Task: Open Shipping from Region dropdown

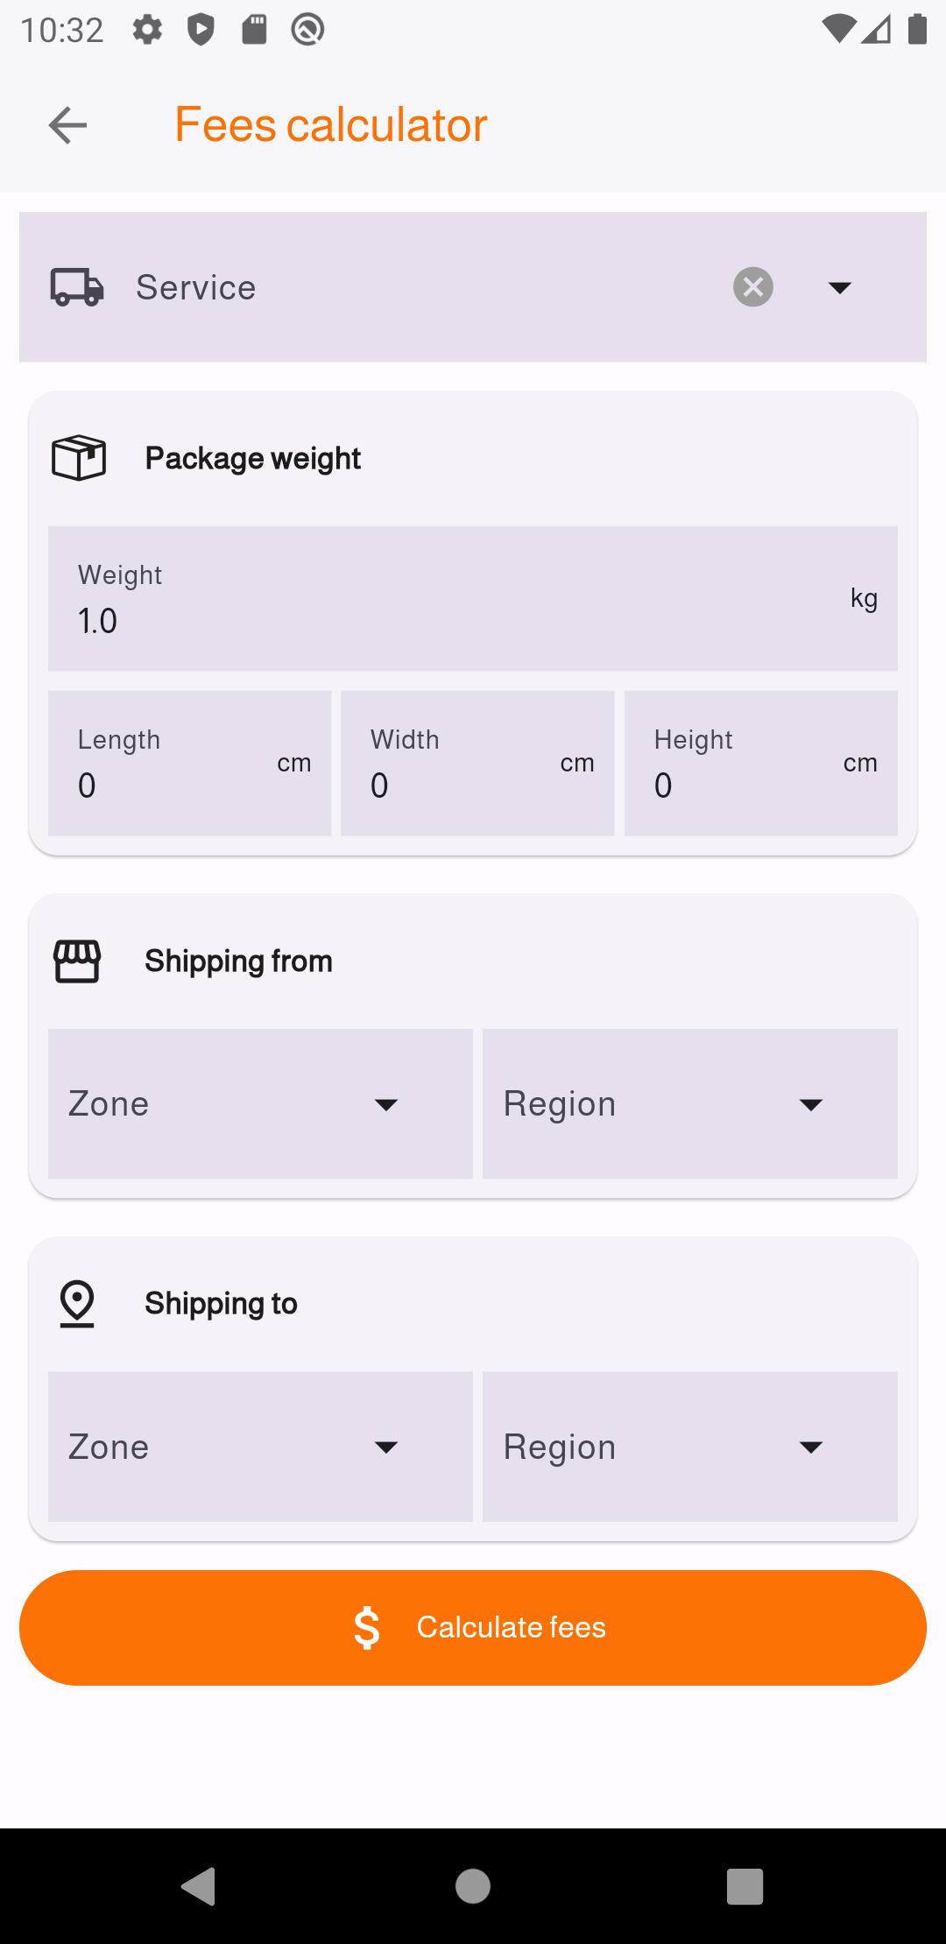Action: (690, 1103)
